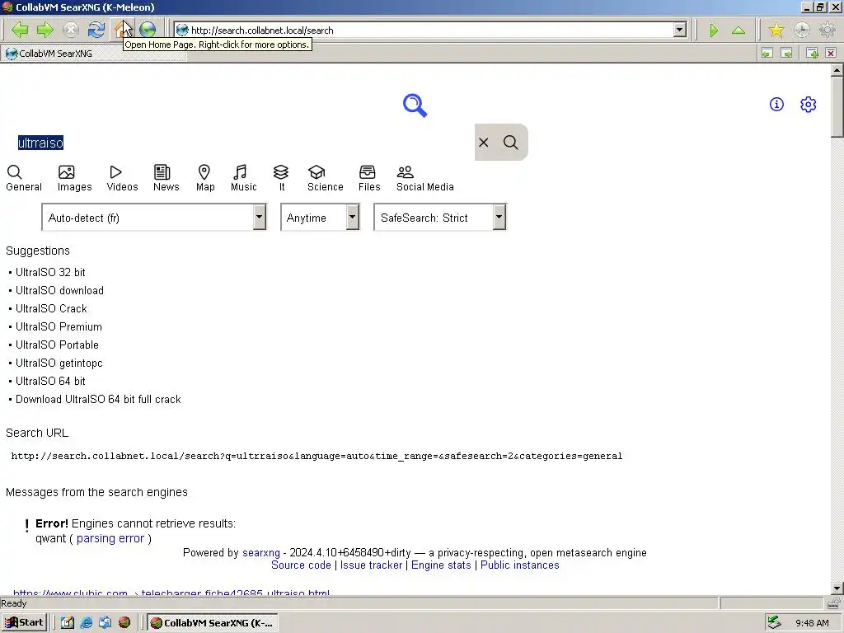The height and width of the screenshot is (633, 844).
Task: Switch to the News category
Action: click(x=166, y=179)
